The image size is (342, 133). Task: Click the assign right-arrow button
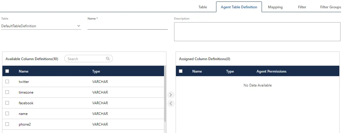pos(171,95)
